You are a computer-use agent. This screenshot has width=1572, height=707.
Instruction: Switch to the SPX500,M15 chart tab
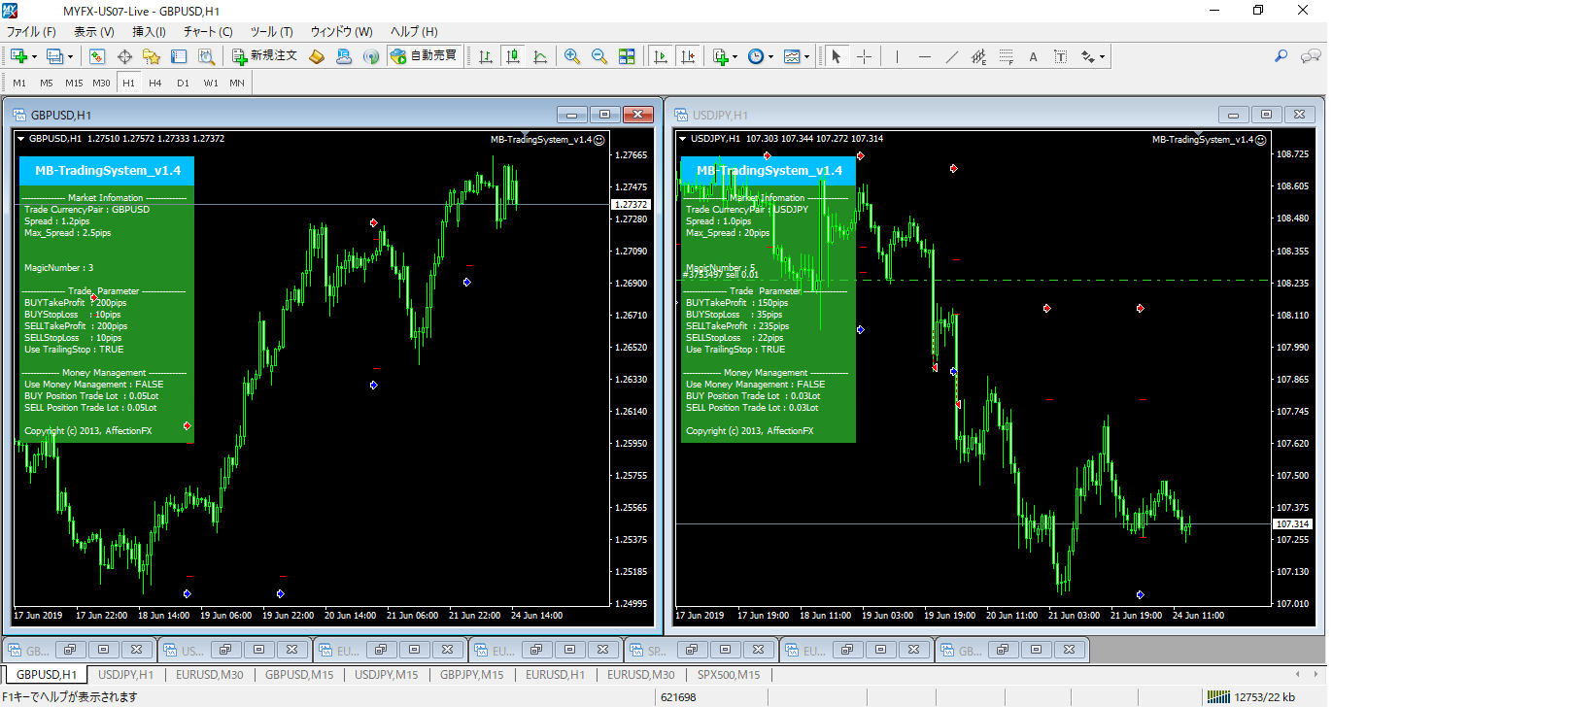tap(729, 674)
